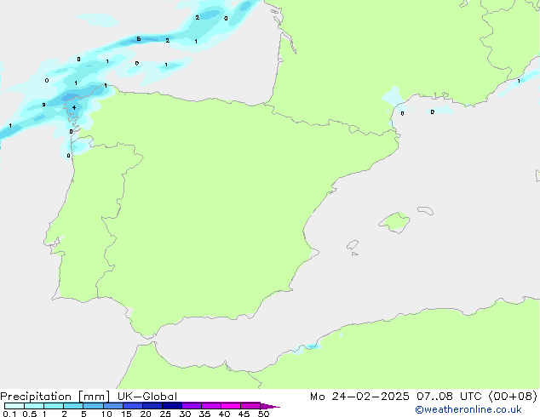540x417 pixels.
Task: Click the 45–50 mm legend swatch
Action: click(x=250, y=406)
